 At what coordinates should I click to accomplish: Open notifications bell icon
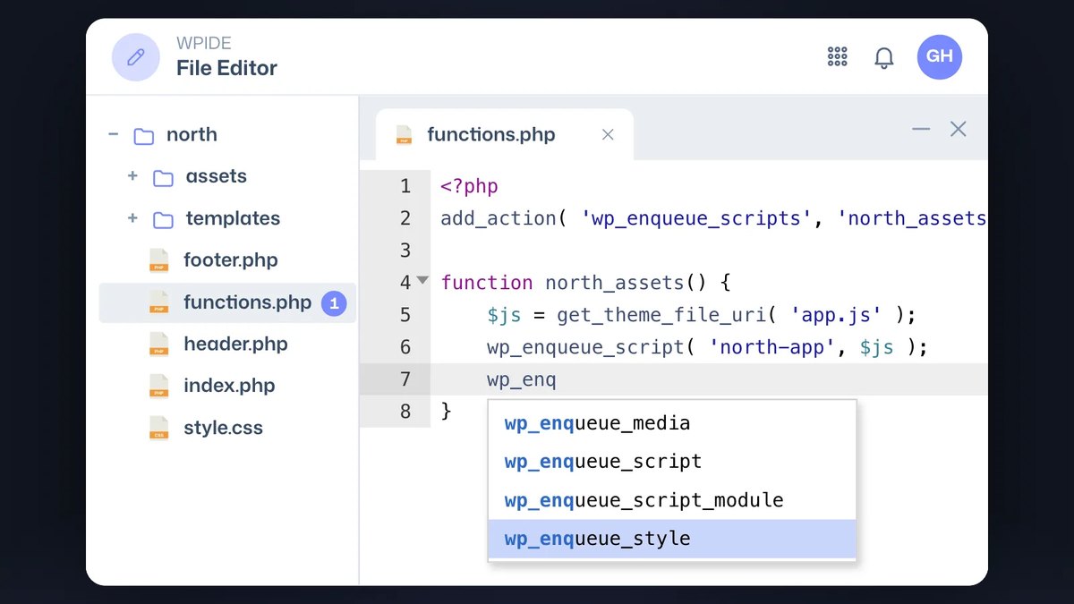[884, 58]
